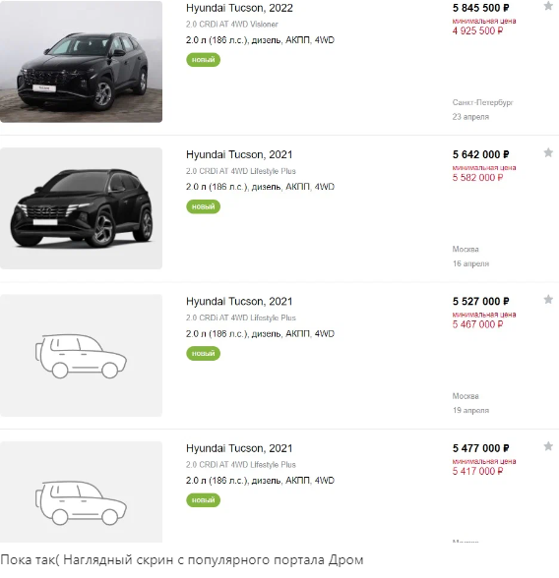Click the 'новый' badge on the Moscow 16 апреля listing
This screenshot has width=559, height=578.
tap(204, 206)
